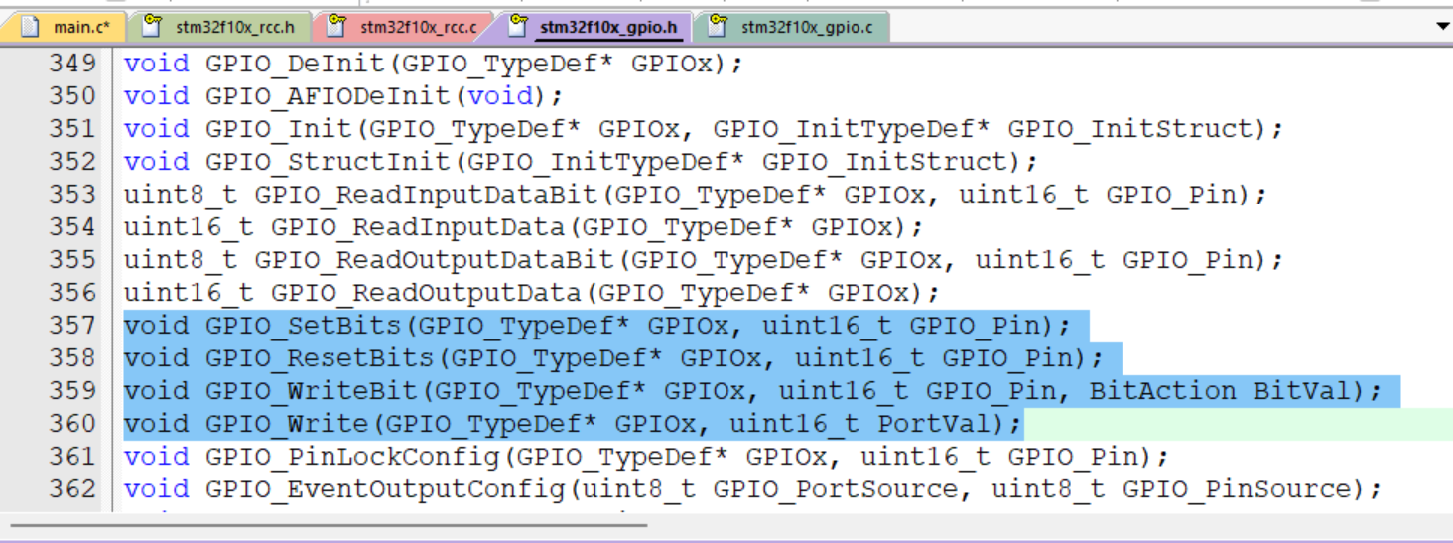
Task: Click the GPIO_DeInit function name
Action: [296, 64]
